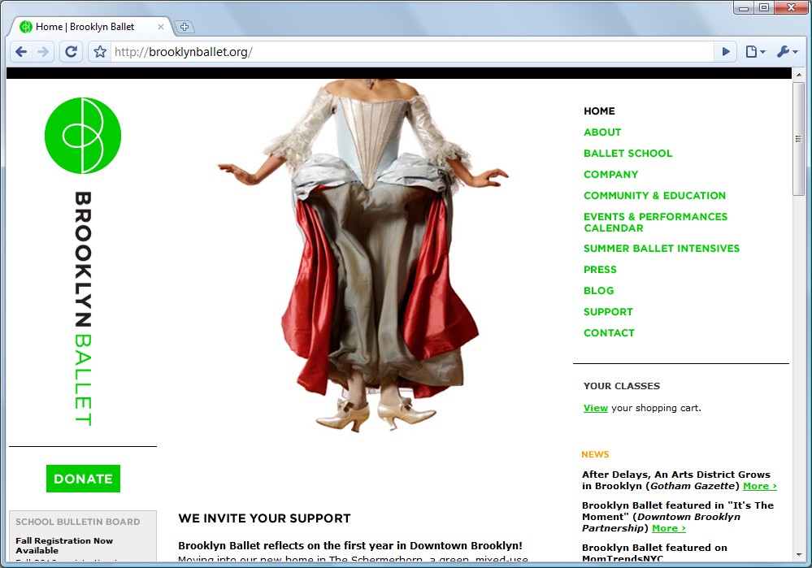Open the PRESS page
The width and height of the screenshot is (812, 568).
pos(600,270)
